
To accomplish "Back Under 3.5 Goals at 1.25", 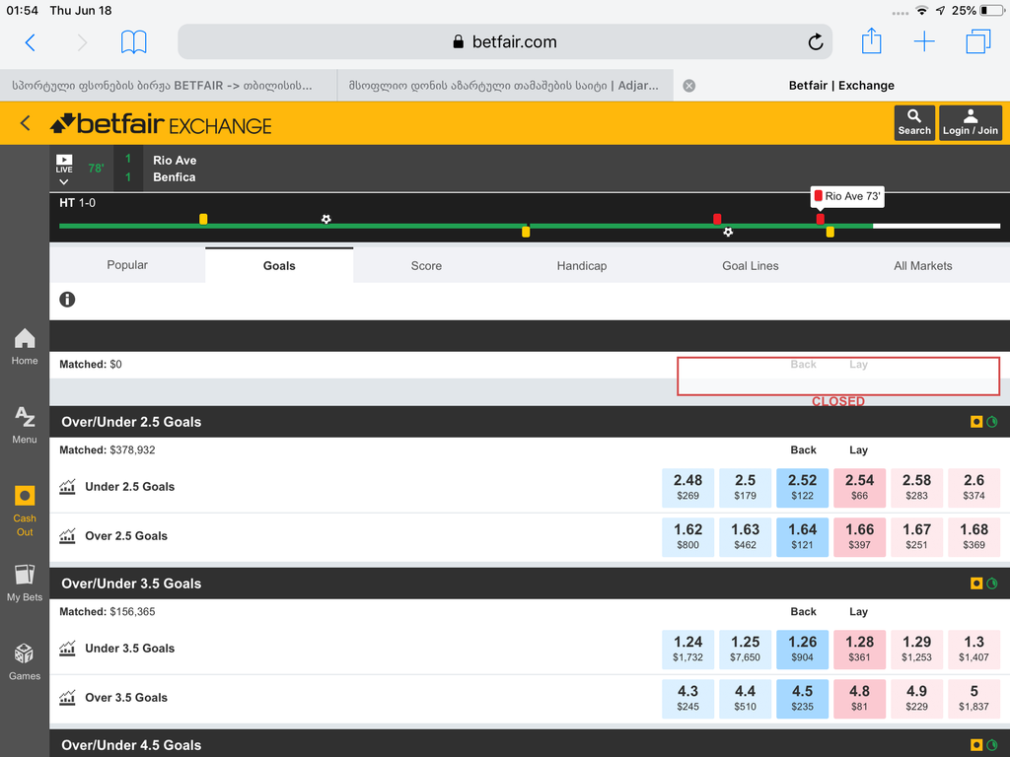I will point(746,649).
